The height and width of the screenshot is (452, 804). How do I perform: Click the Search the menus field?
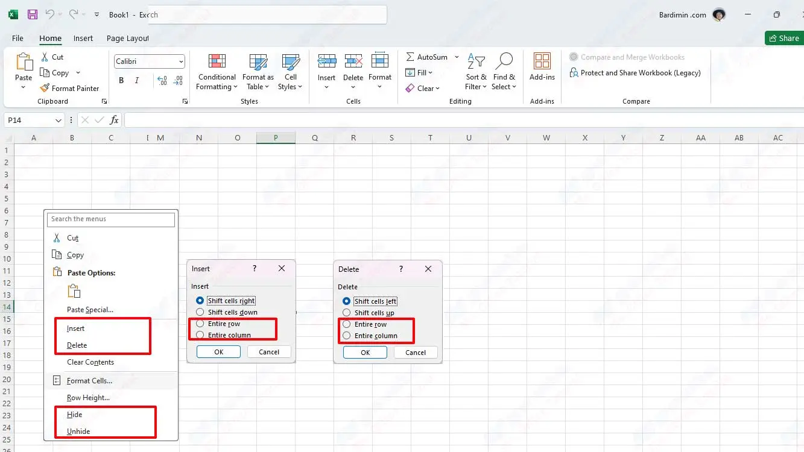coord(111,219)
